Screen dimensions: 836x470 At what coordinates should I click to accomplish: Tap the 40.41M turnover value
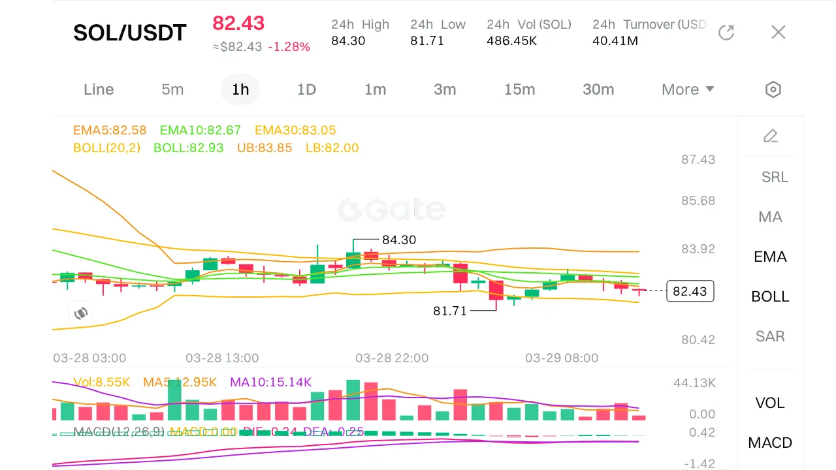pyautogui.click(x=615, y=40)
